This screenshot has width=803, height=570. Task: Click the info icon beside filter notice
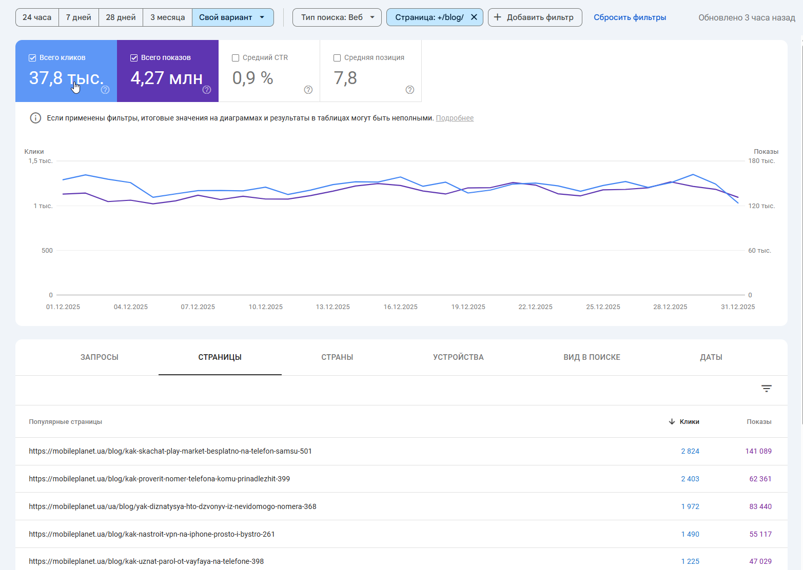(35, 118)
